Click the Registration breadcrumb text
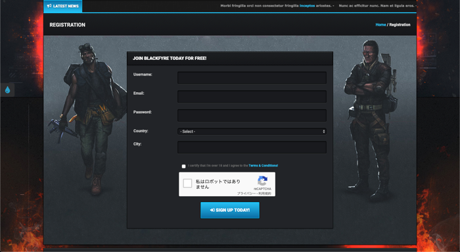The height and width of the screenshot is (252, 460). click(x=400, y=24)
